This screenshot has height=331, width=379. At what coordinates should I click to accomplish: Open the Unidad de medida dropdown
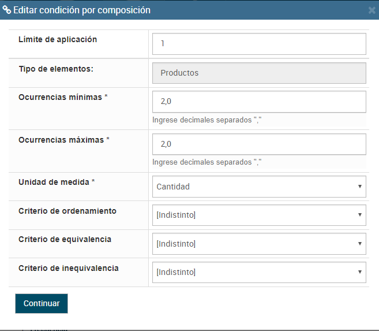[259, 187]
